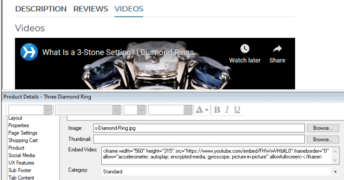The image size is (344, 180).
Task: Click the Image file name field
Action: (x=199, y=128)
